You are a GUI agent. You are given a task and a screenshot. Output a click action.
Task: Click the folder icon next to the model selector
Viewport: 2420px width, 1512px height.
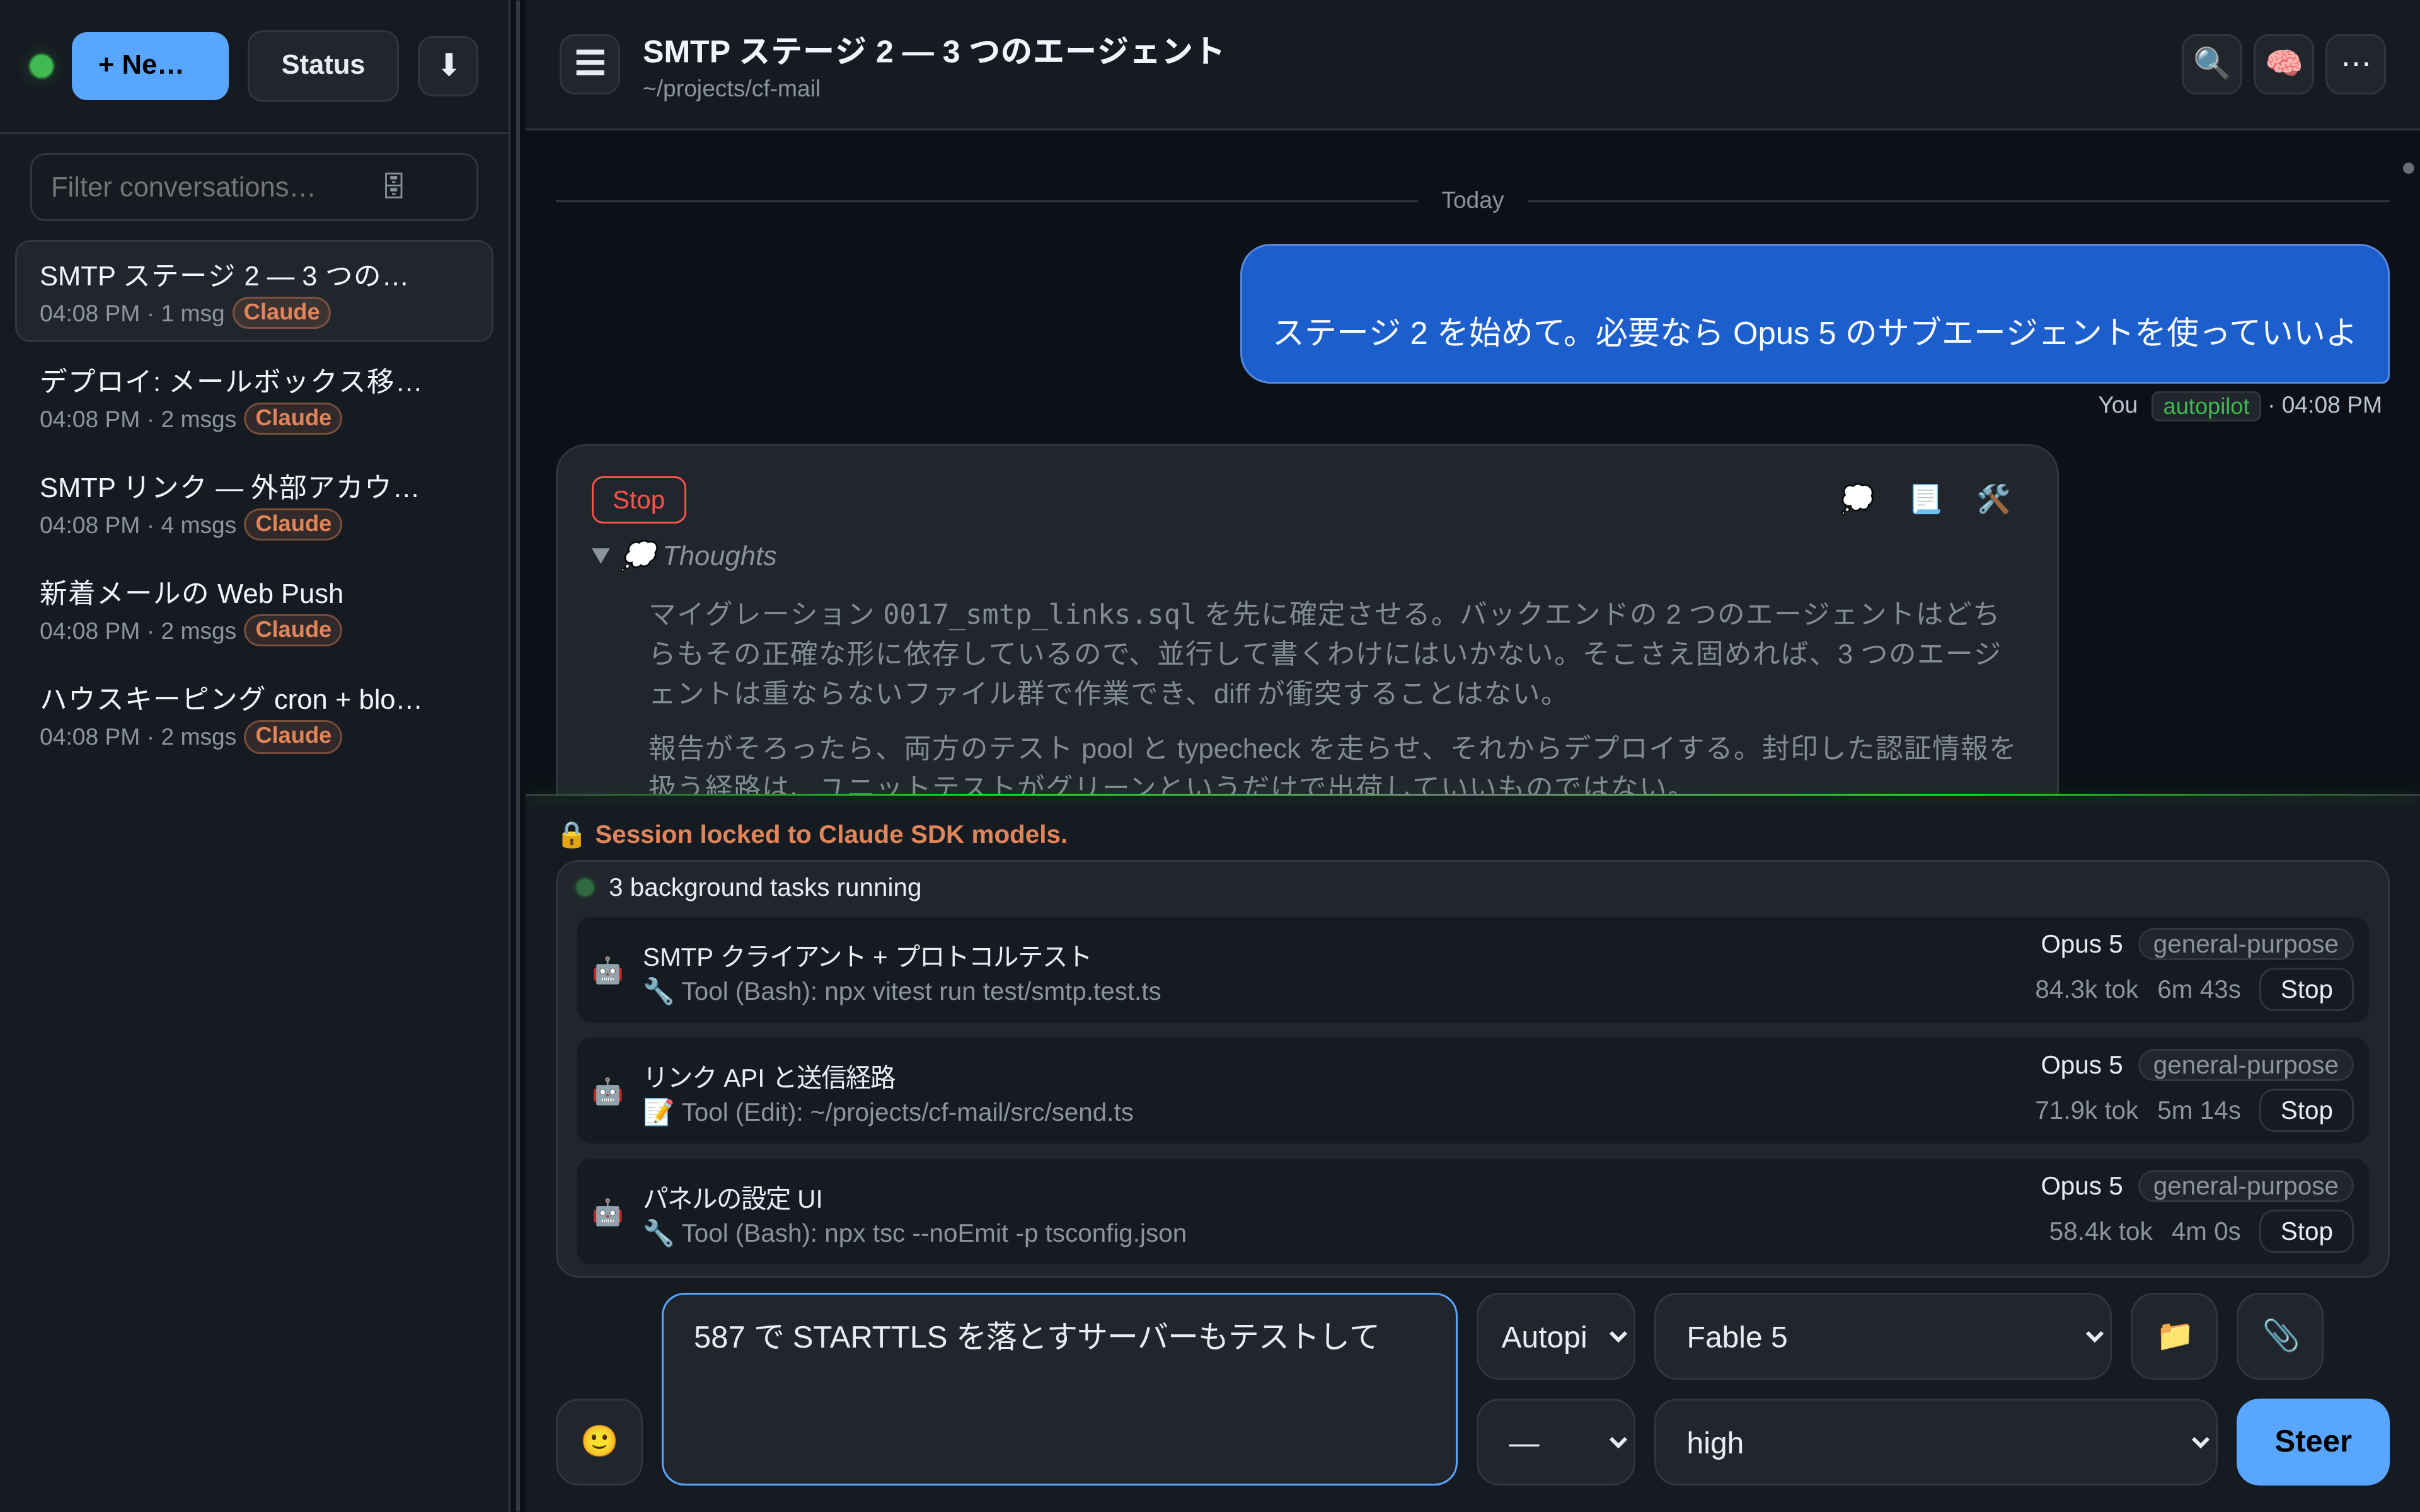pos(2174,1336)
